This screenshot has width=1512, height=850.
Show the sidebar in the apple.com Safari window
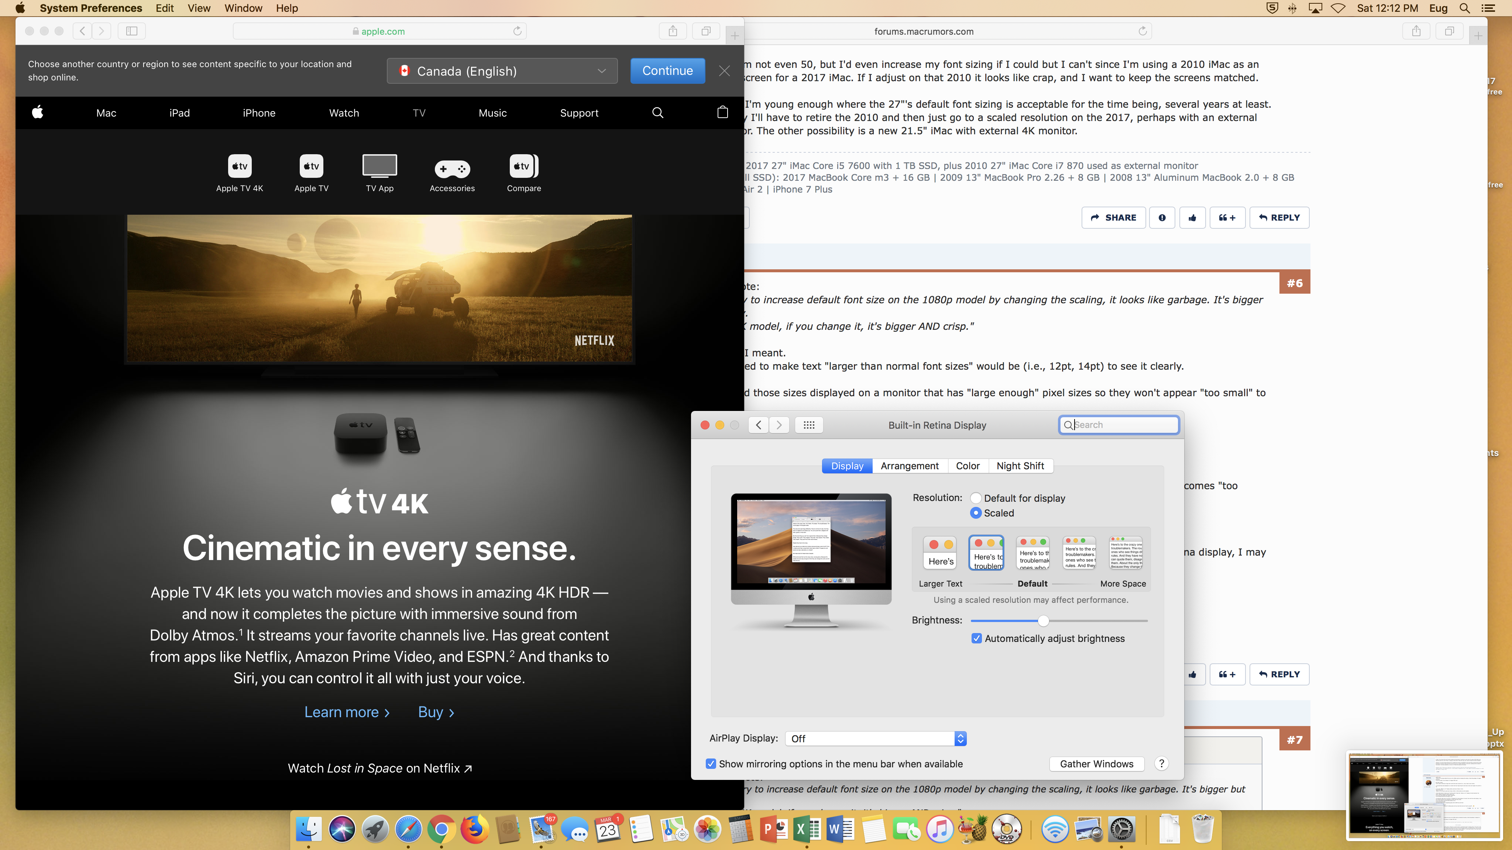point(131,31)
